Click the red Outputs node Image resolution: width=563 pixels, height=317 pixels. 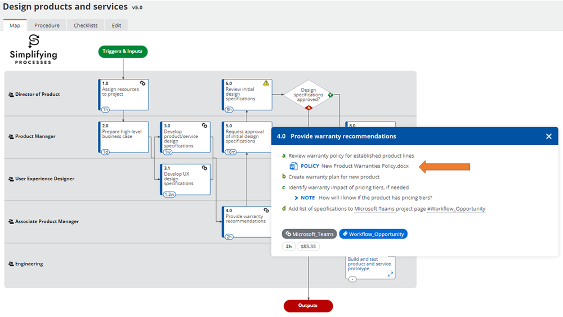point(308,306)
